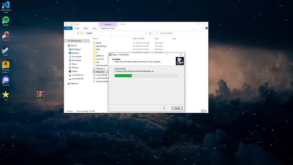Sort by Name column header
Screen dimensions: 293x165
click(95, 38)
